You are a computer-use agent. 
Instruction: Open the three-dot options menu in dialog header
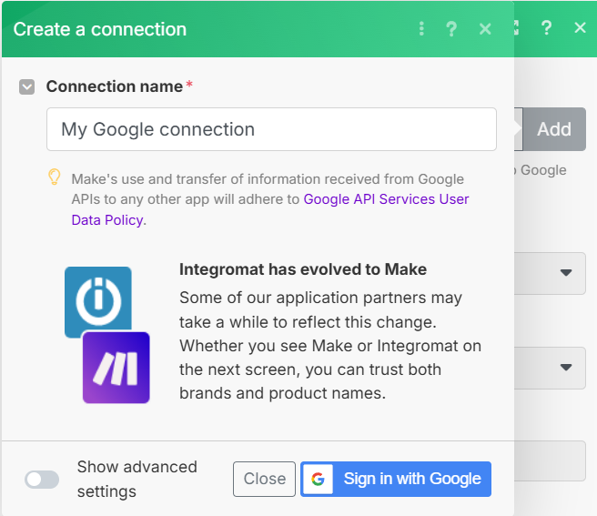(x=421, y=29)
